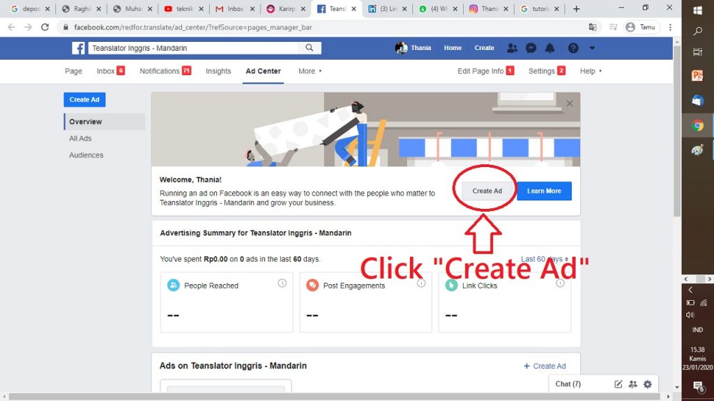Click the search magnifier icon in Facebook bar
714x401 pixels.
click(x=309, y=48)
